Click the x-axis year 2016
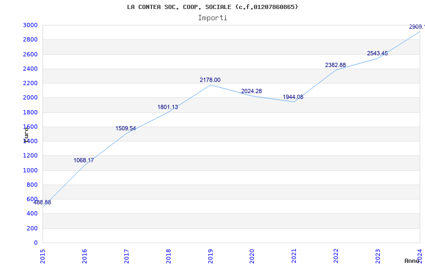The height and width of the screenshot is (266, 425). click(84, 256)
